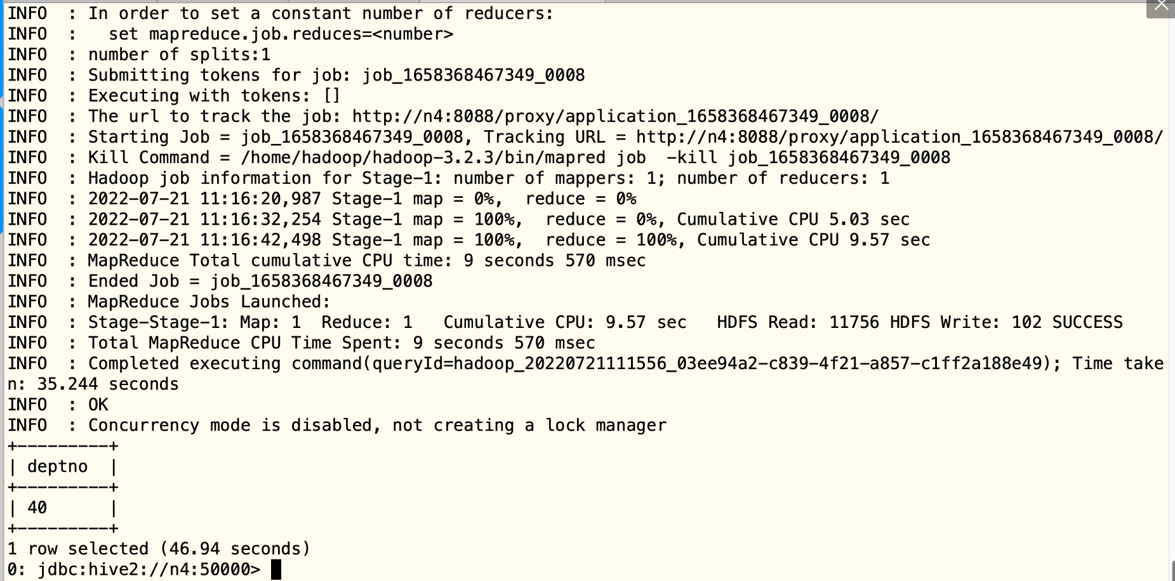The width and height of the screenshot is (1175, 581).
Task: Click the deptno column header in results
Action: pos(57,467)
